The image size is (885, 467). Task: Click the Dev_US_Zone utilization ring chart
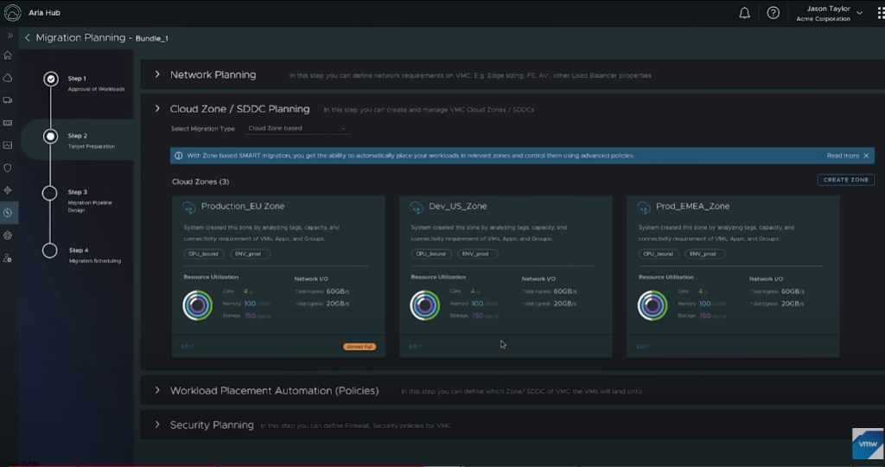(425, 305)
